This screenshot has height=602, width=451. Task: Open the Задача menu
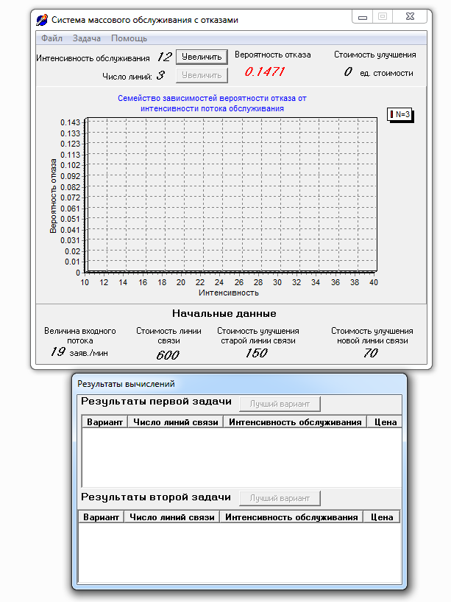point(87,38)
